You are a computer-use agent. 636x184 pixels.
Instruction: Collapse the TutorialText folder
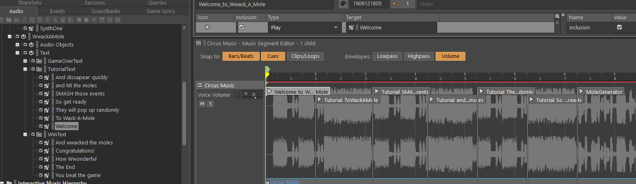pos(25,69)
